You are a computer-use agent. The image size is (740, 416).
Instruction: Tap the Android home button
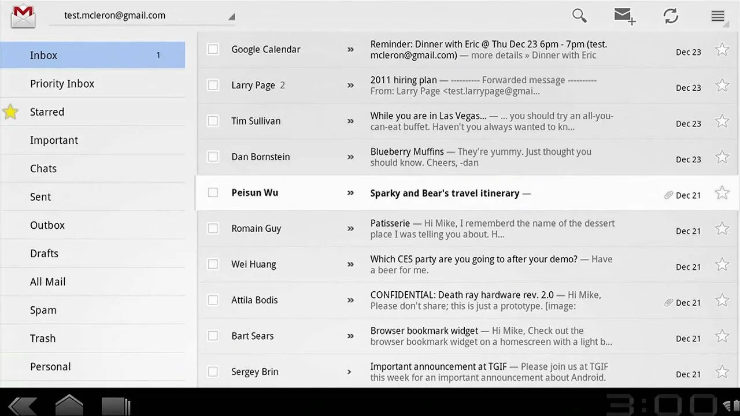(69, 405)
